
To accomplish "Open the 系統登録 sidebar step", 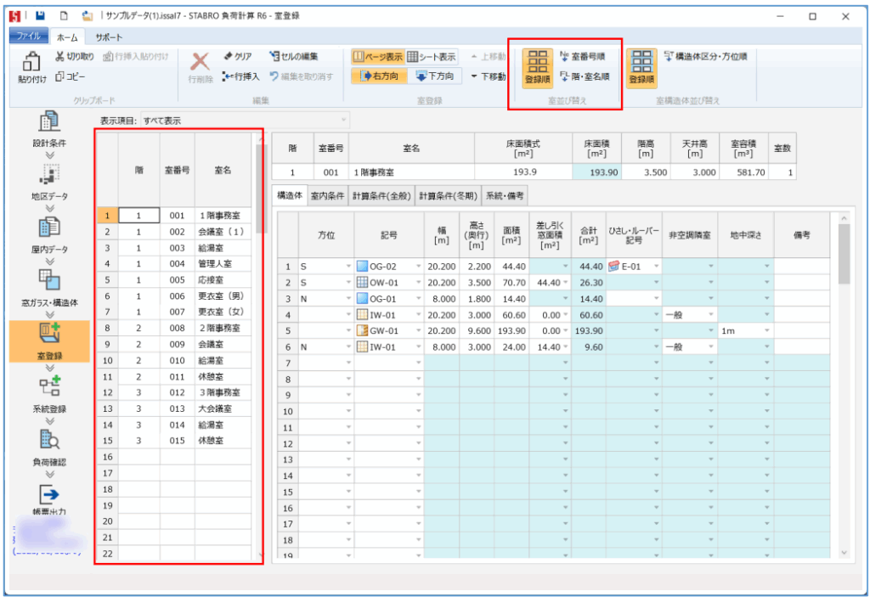I will click(49, 388).
